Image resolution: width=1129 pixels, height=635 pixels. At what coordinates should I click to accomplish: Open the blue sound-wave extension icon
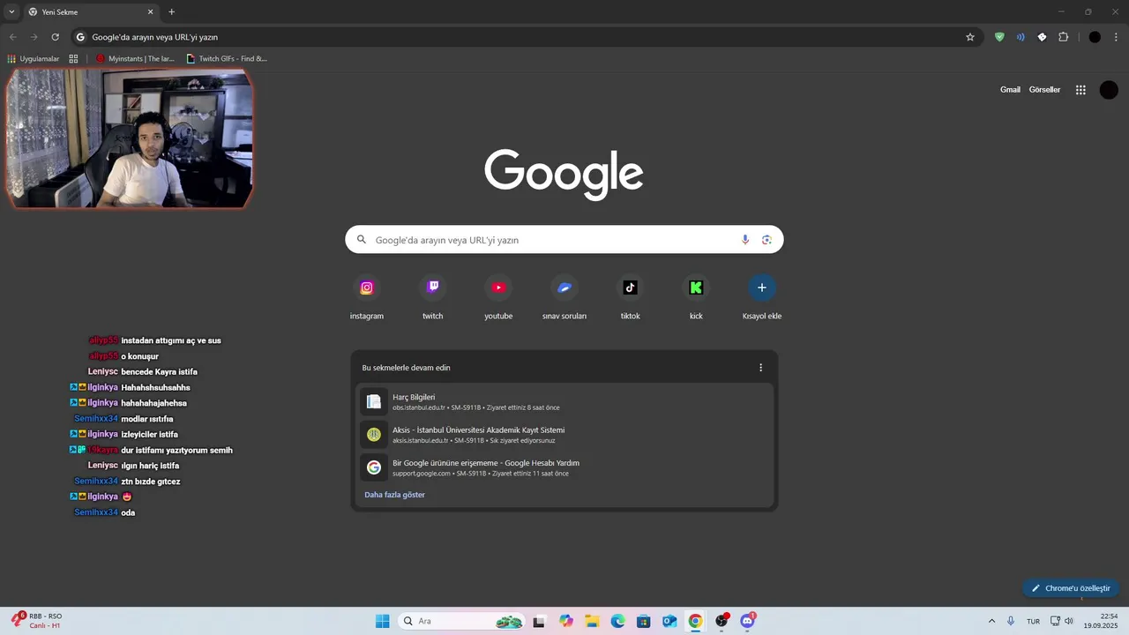click(x=1021, y=37)
